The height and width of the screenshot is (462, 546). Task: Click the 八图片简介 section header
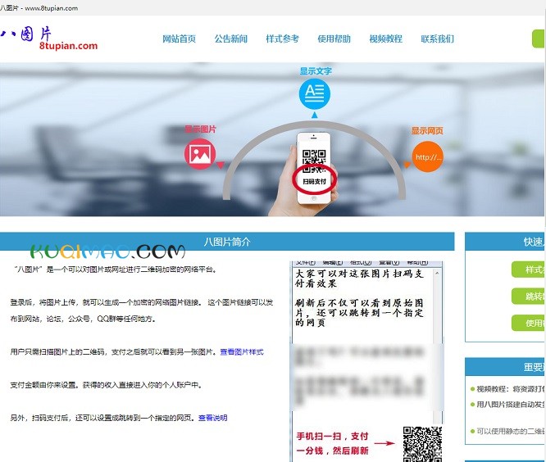coord(227,242)
